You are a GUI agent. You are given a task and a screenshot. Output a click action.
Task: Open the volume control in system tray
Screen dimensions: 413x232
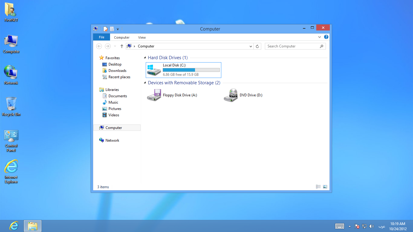[x=371, y=226]
